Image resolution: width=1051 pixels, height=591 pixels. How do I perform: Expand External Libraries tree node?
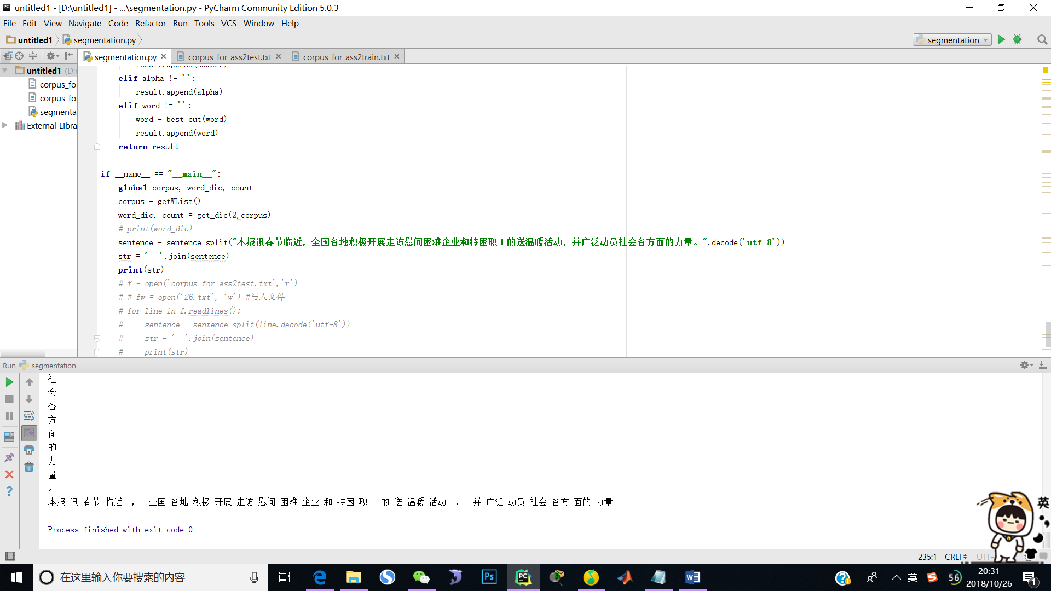pyautogui.click(x=5, y=125)
